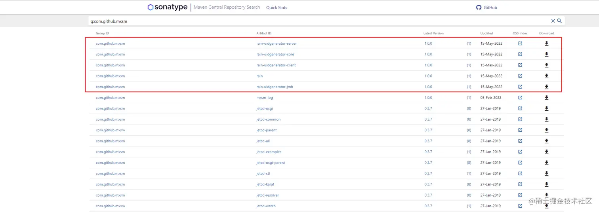599x212 pixels.
Task: Open the jetcd-common artifact link
Action: (x=269, y=119)
